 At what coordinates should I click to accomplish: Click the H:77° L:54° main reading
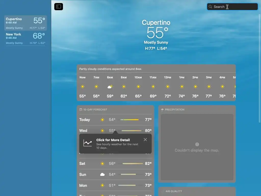coord(156,48)
